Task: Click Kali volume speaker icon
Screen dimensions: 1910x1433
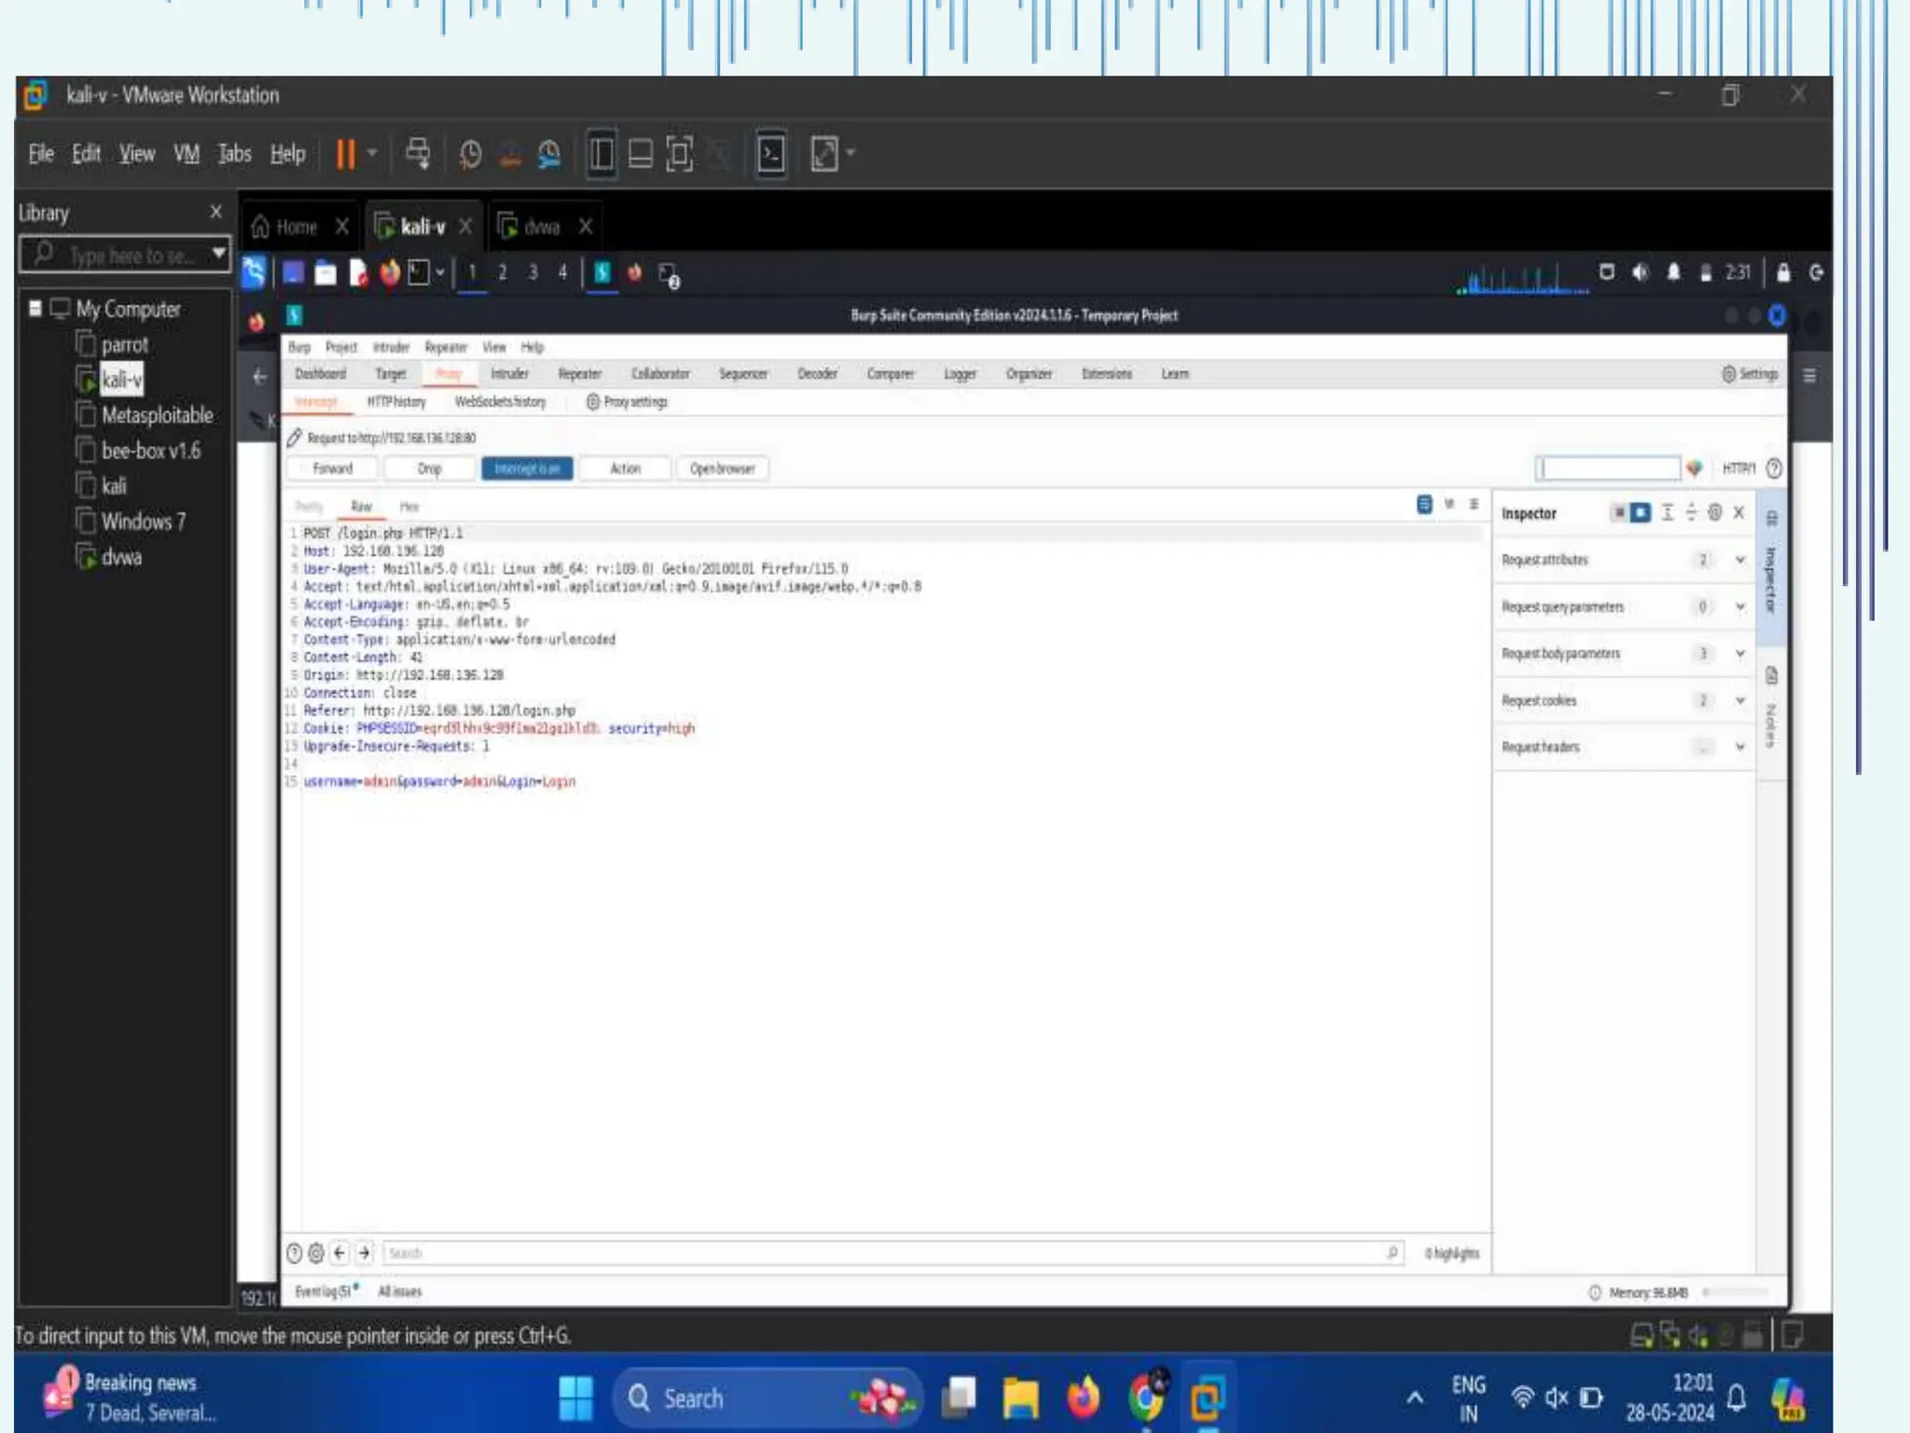Action: 1640,272
